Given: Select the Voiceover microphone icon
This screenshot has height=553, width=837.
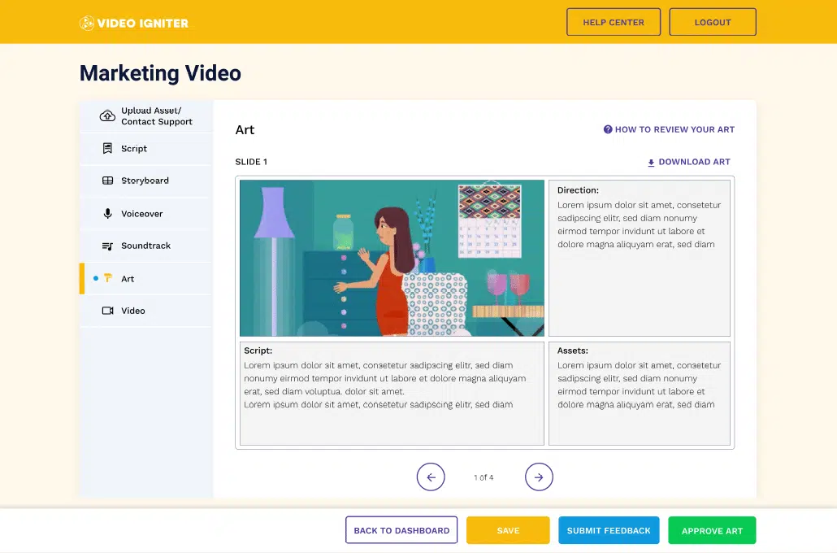Looking at the screenshot, I should click(106, 213).
